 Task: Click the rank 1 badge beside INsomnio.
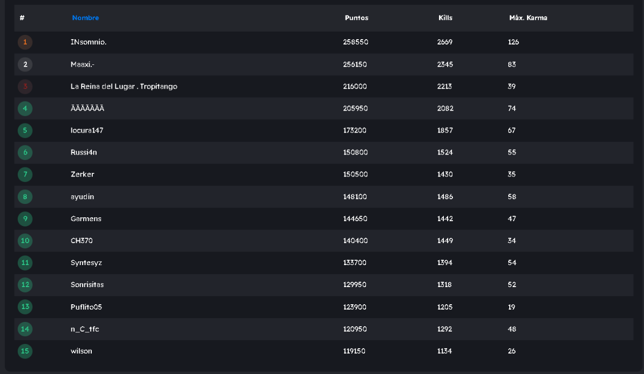25,42
